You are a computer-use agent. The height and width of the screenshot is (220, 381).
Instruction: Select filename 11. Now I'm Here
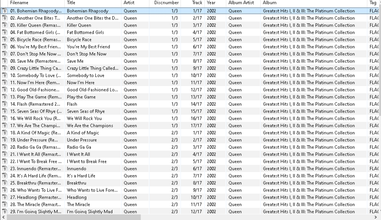point(35,83)
